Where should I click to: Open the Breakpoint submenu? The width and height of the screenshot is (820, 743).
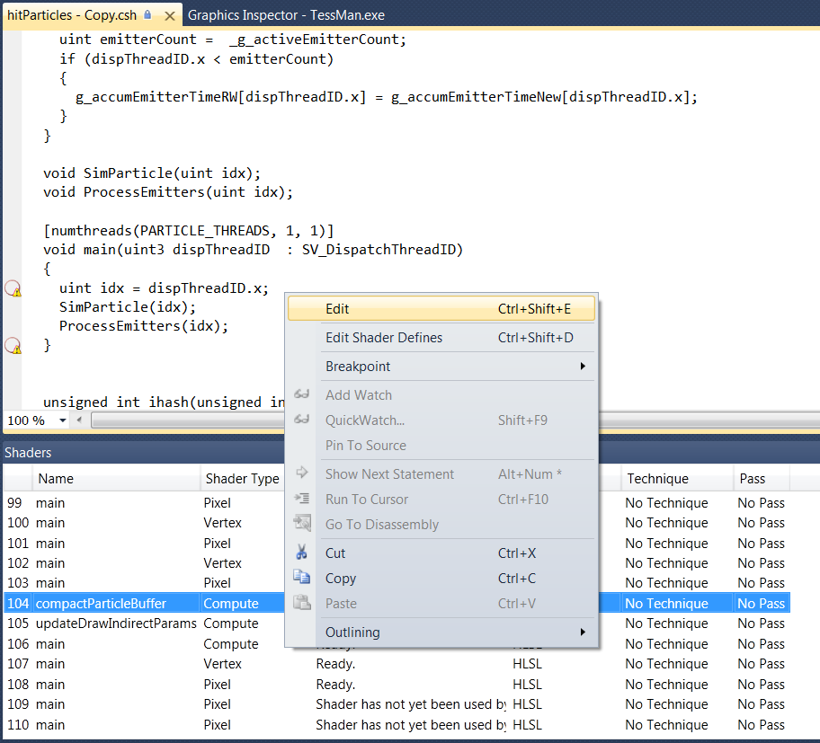(x=441, y=367)
